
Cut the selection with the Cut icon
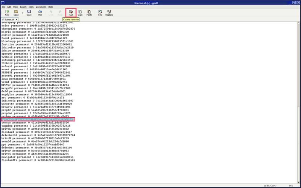coord(70,13)
